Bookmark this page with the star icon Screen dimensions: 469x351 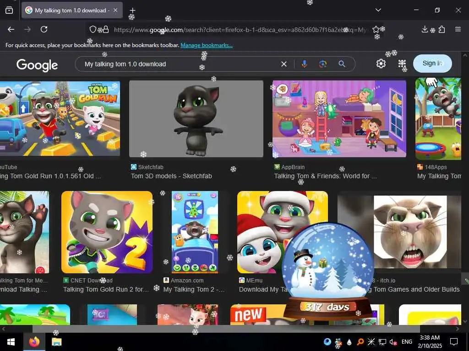(x=376, y=29)
